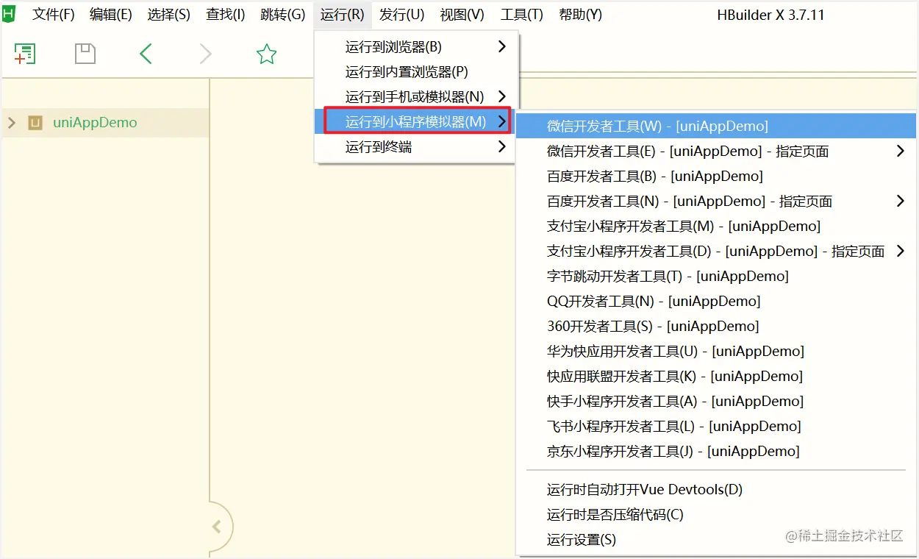Open the 工具(T) menu

(522, 15)
